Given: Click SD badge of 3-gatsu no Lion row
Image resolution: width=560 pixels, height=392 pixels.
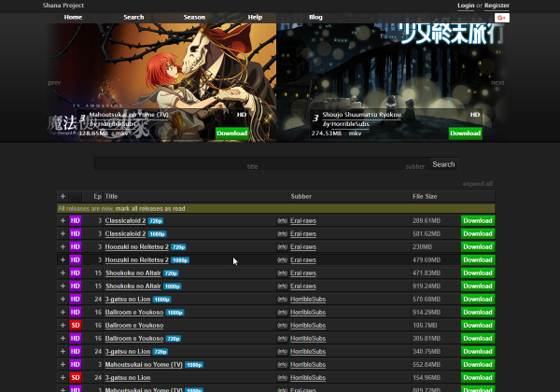Looking at the screenshot, I should coord(76,378).
